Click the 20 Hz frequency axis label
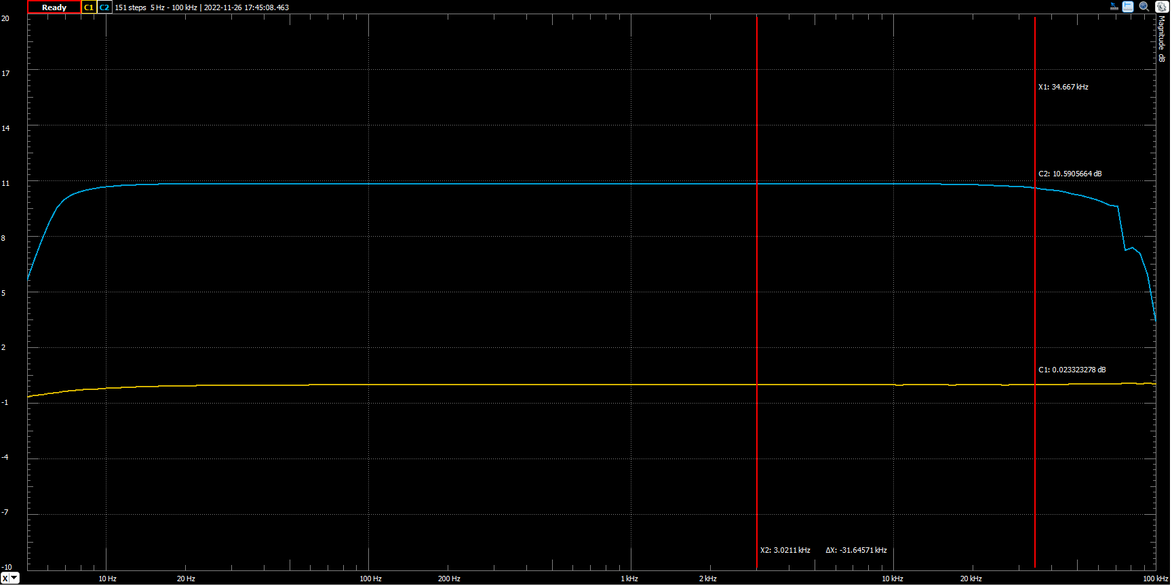 point(186,579)
